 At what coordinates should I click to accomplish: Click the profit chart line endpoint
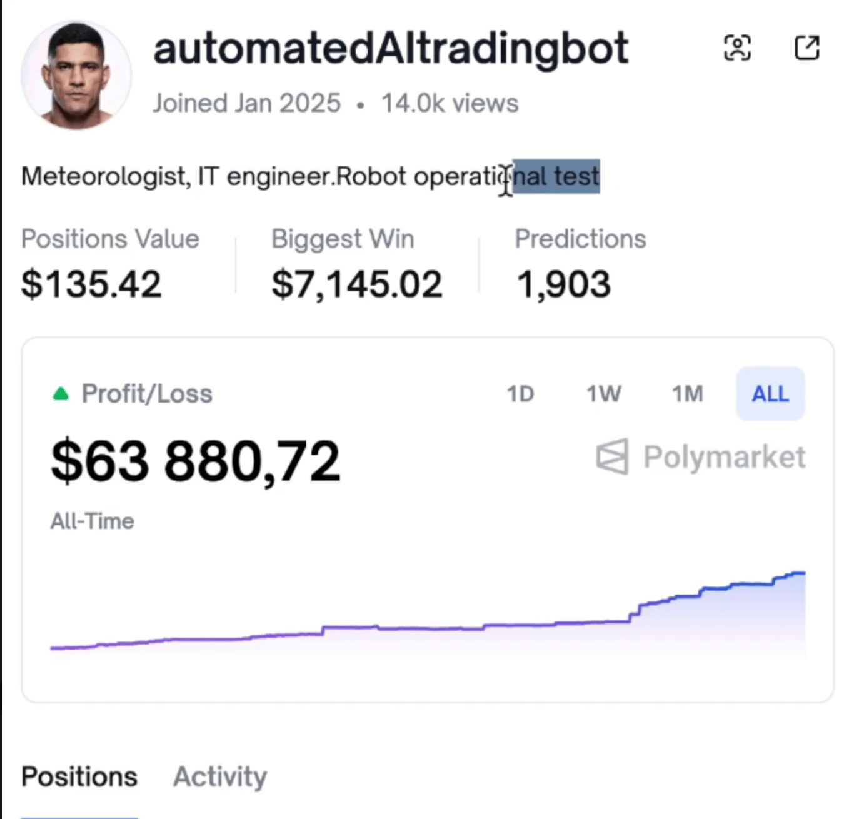803,573
